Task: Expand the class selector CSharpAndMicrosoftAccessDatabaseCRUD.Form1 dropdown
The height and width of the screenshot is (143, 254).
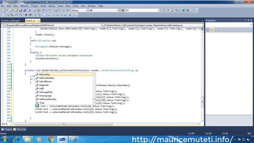Action: [x=101, y=25]
